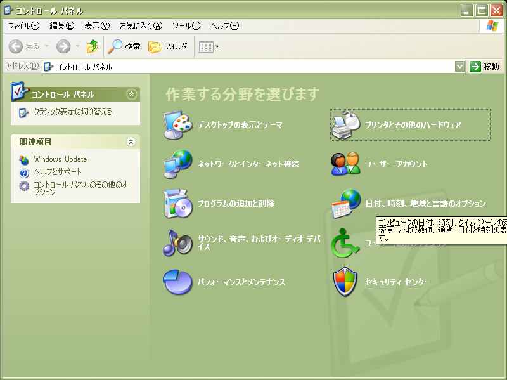
Task: Click the Help and Support question icon
Action: tap(24, 173)
